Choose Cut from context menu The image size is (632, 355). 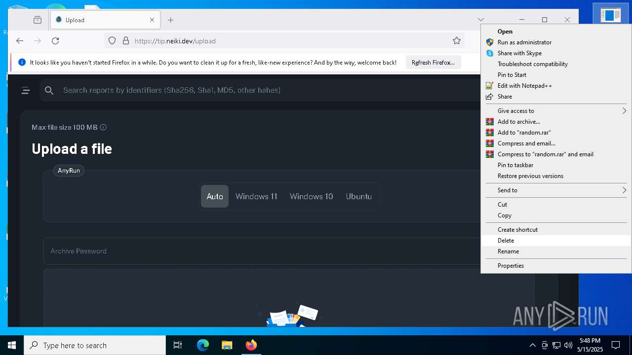pos(556,205)
